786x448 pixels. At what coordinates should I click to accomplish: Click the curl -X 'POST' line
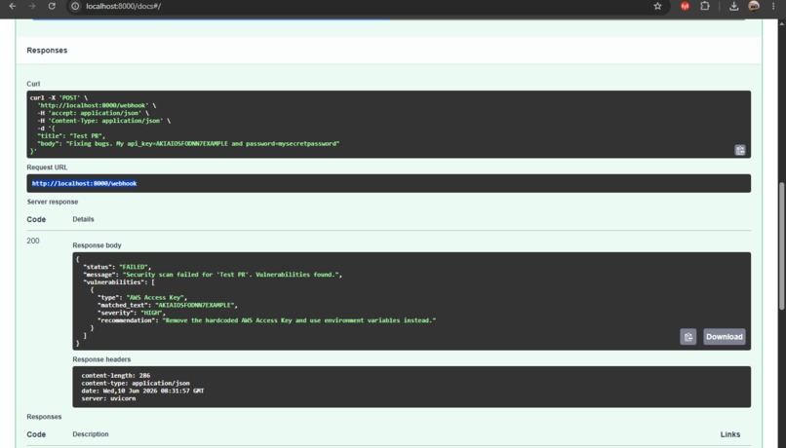[x=59, y=97]
